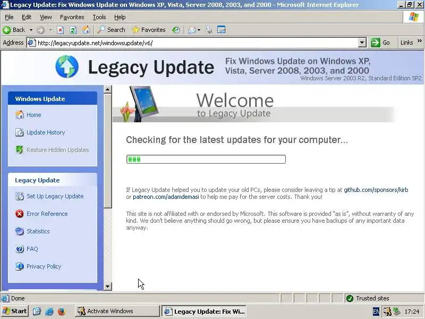Screen dimensions: 425x319
Task: Click the Legacy Update taskbar button
Action: click(204, 311)
